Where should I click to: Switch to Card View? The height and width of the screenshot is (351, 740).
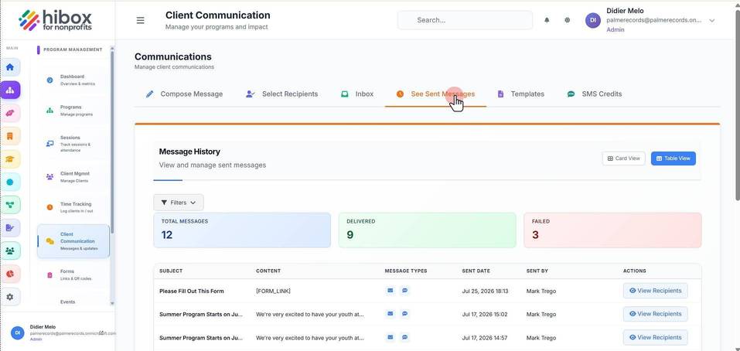623,158
